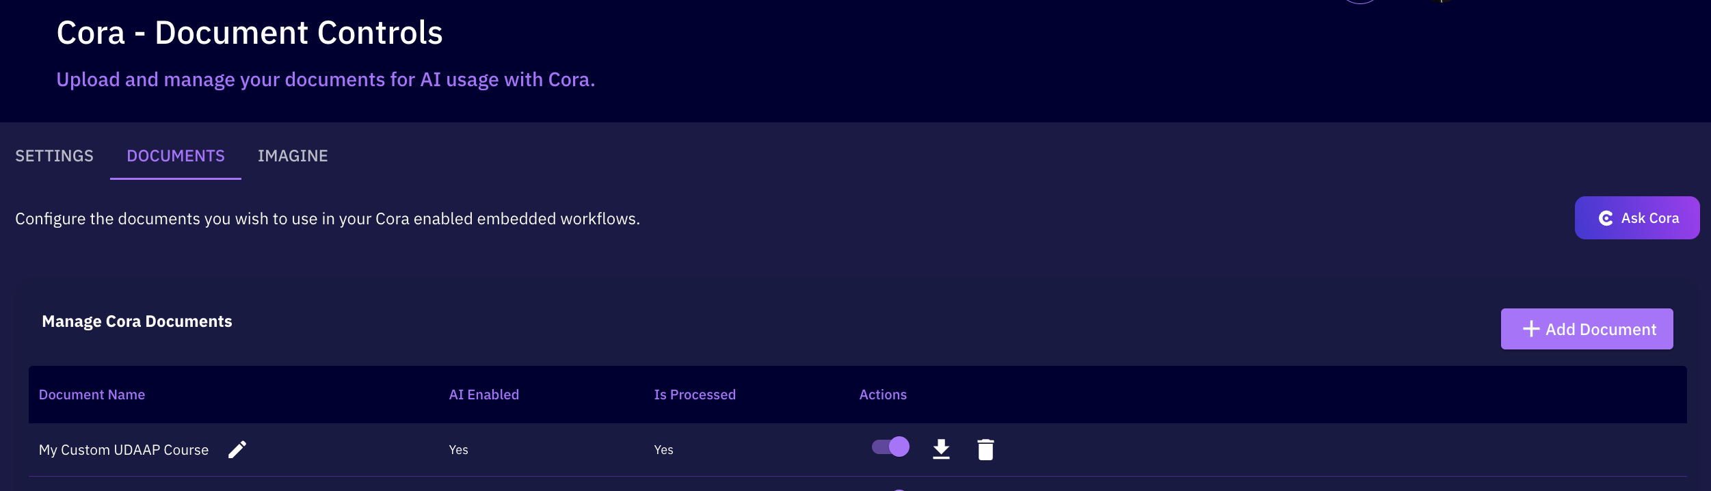Viewport: 1711px width, 491px height.
Task: Click the Cora logo icon in Ask Cora
Action: [1606, 218]
